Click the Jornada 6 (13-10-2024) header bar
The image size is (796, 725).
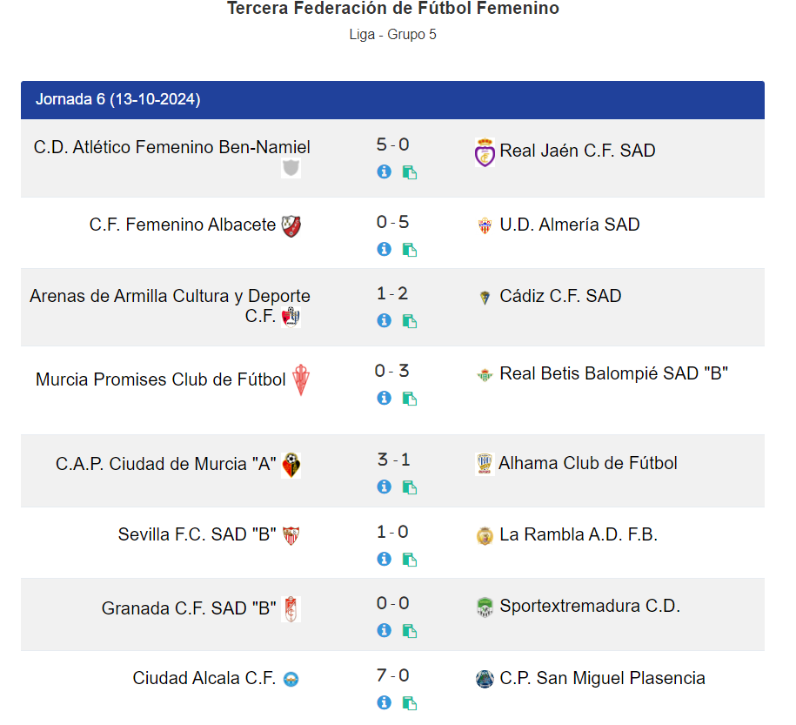click(392, 100)
